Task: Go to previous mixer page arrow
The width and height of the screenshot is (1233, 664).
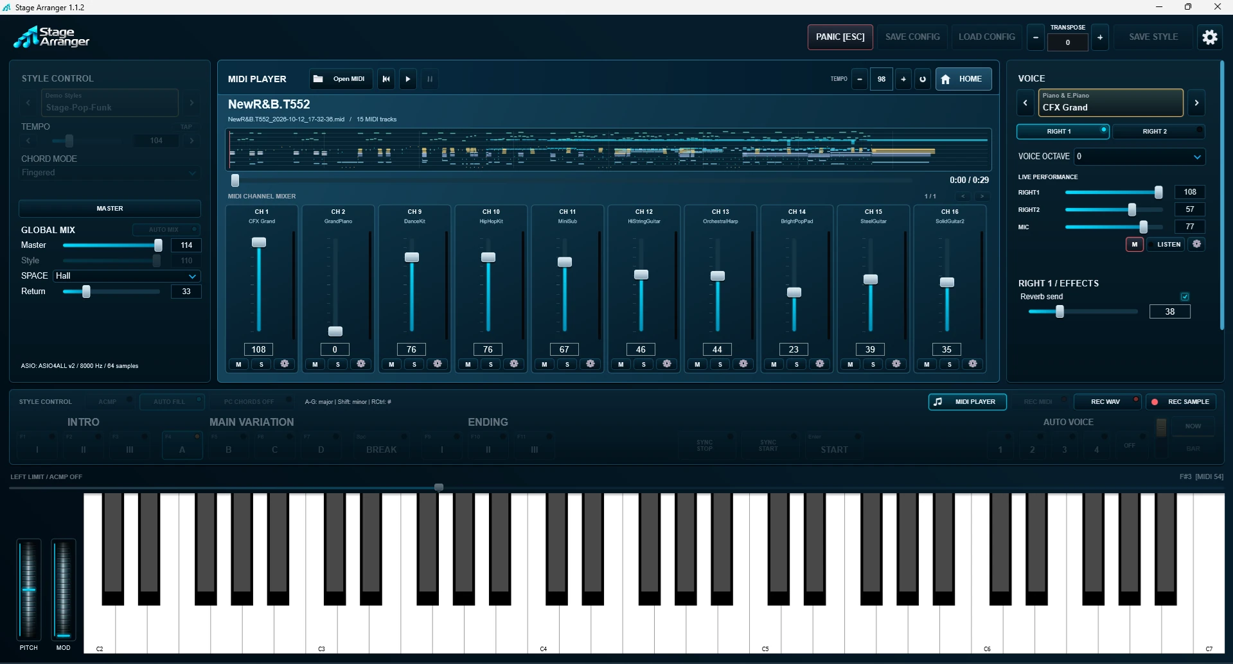Action: point(962,197)
